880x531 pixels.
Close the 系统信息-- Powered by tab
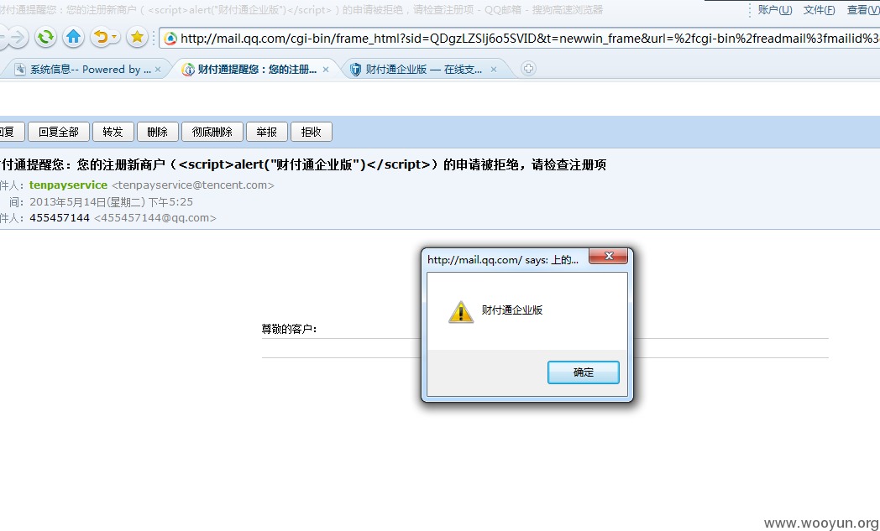click(x=158, y=70)
